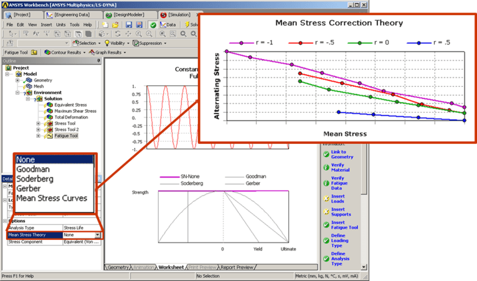Open the Tools menu
This screenshot has height=281, width=477.
(75, 25)
